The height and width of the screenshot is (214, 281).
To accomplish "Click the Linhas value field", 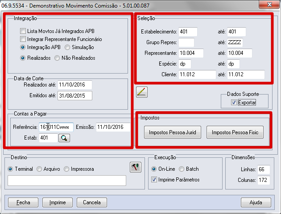I will pyautogui.click(x=264, y=169).
